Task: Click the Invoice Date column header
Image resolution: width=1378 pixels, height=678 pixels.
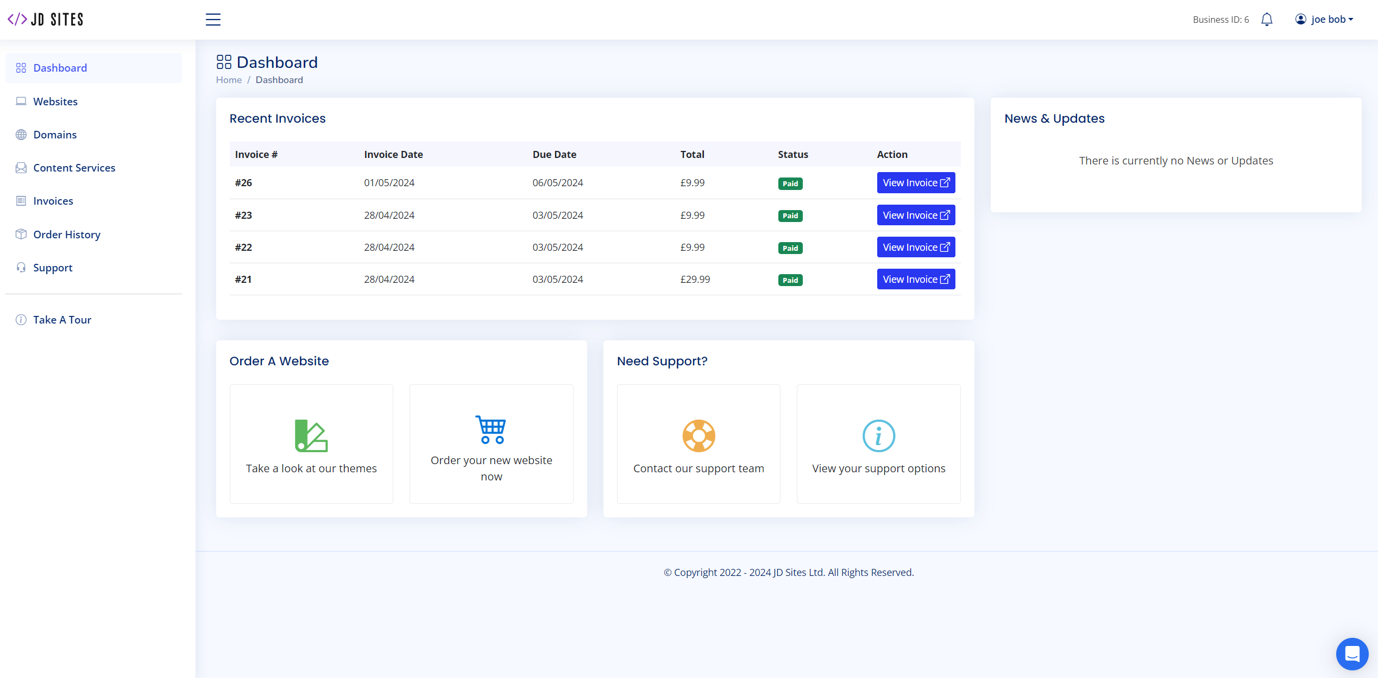Action: tap(393, 155)
